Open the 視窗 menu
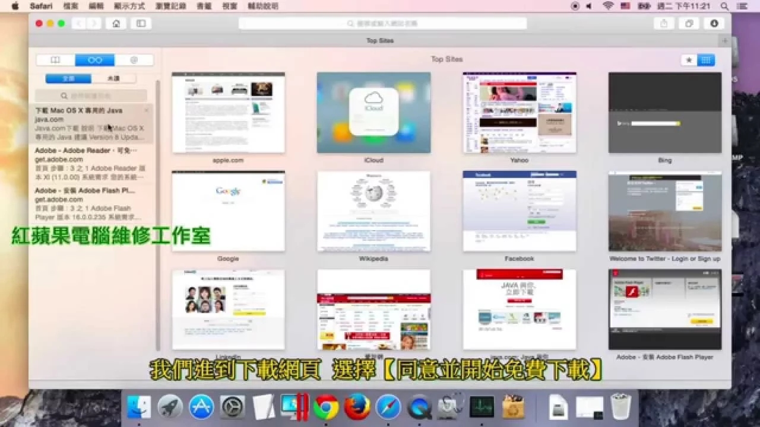This screenshot has height=427, width=760. 229,6
